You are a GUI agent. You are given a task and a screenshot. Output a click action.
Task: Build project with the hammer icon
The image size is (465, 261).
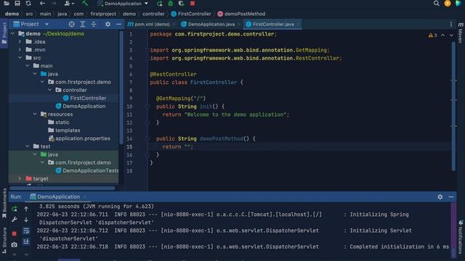[85, 4]
